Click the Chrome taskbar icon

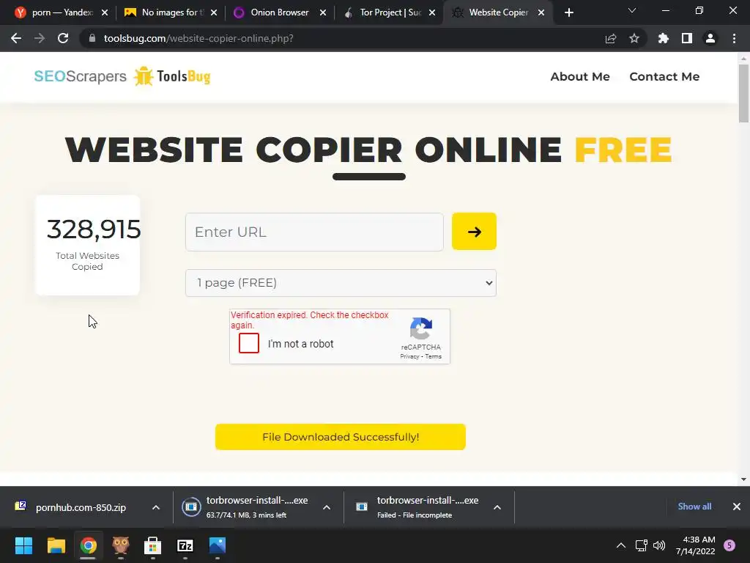point(88,545)
